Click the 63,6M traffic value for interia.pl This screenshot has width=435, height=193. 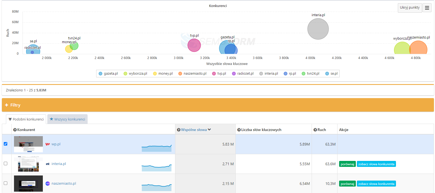click(330, 164)
